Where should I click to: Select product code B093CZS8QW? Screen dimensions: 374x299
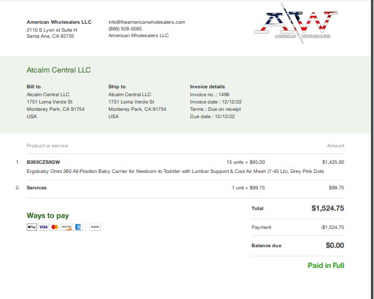pos(43,162)
